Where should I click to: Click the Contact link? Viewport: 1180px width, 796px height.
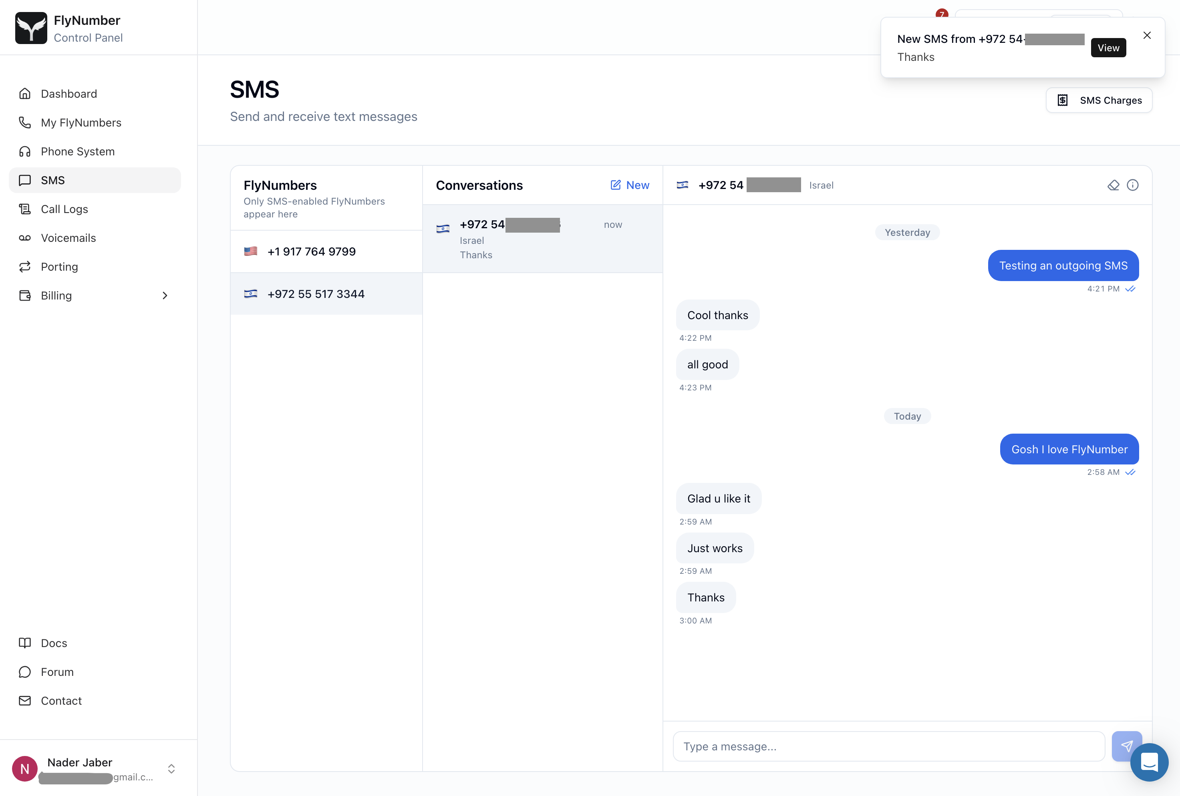[x=61, y=701]
